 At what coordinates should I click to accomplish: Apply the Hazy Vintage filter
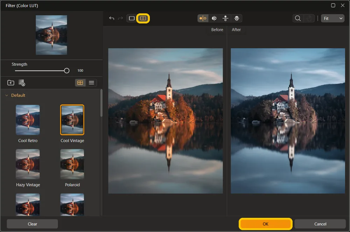28,164
